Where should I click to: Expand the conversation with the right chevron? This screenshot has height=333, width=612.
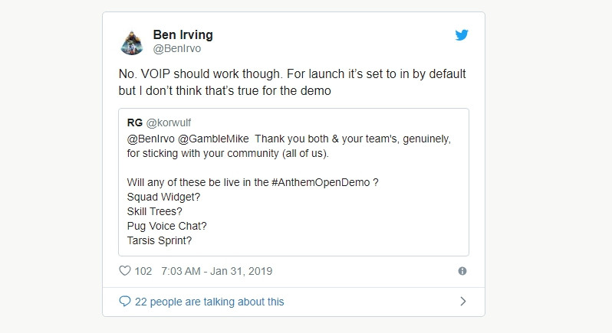[462, 302]
